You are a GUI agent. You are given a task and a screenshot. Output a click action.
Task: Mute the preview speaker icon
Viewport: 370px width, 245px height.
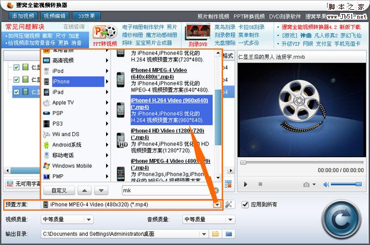(x=326, y=185)
